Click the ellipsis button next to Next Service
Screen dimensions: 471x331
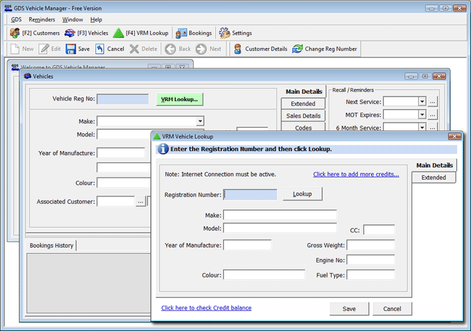click(x=432, y=102)
